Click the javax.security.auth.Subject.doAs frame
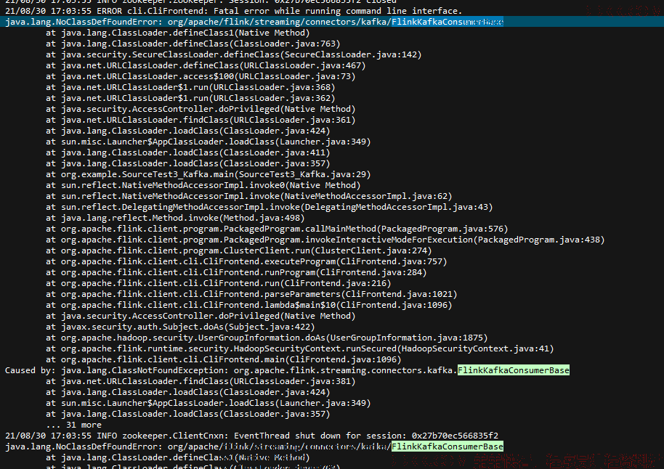This screenshot has height=469, width=664. [x=180, y=327]
